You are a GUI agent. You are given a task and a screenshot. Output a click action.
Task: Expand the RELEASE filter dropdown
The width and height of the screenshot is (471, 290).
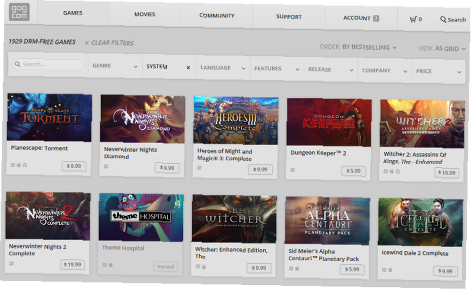[x=331, y=70]
